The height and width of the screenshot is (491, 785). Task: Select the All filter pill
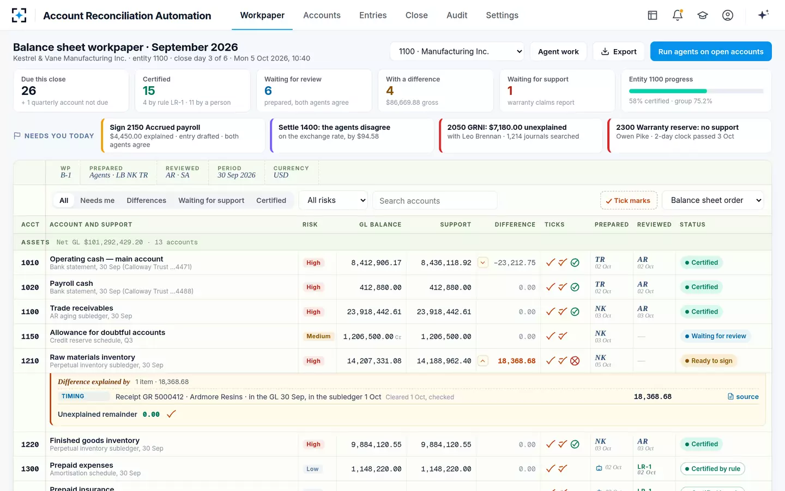(64, 200)
